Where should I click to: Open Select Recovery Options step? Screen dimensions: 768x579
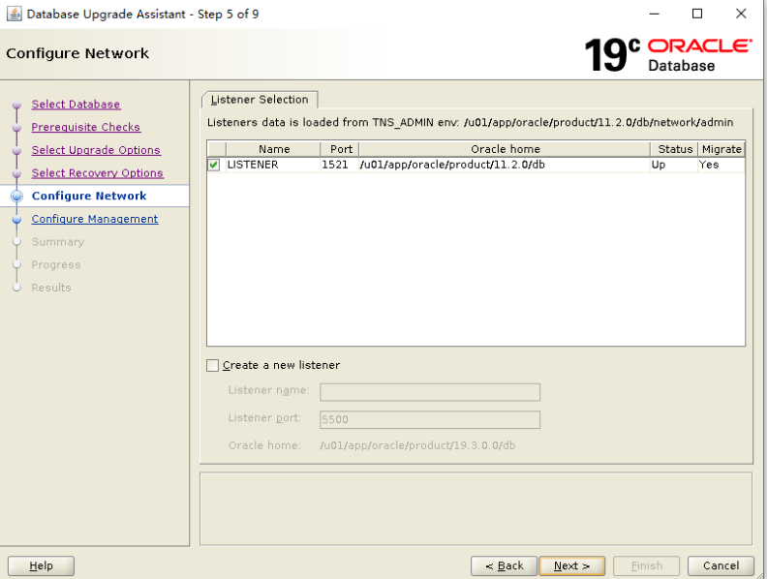98,173
